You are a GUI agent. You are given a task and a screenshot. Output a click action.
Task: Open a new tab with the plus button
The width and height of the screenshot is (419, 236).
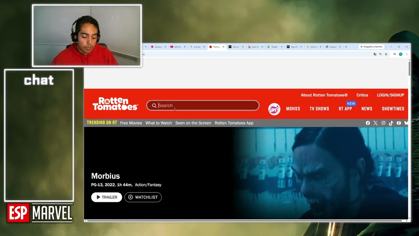346,47
